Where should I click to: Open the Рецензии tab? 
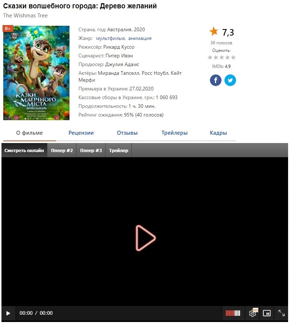pyautogui.click(x=81, y=134)
